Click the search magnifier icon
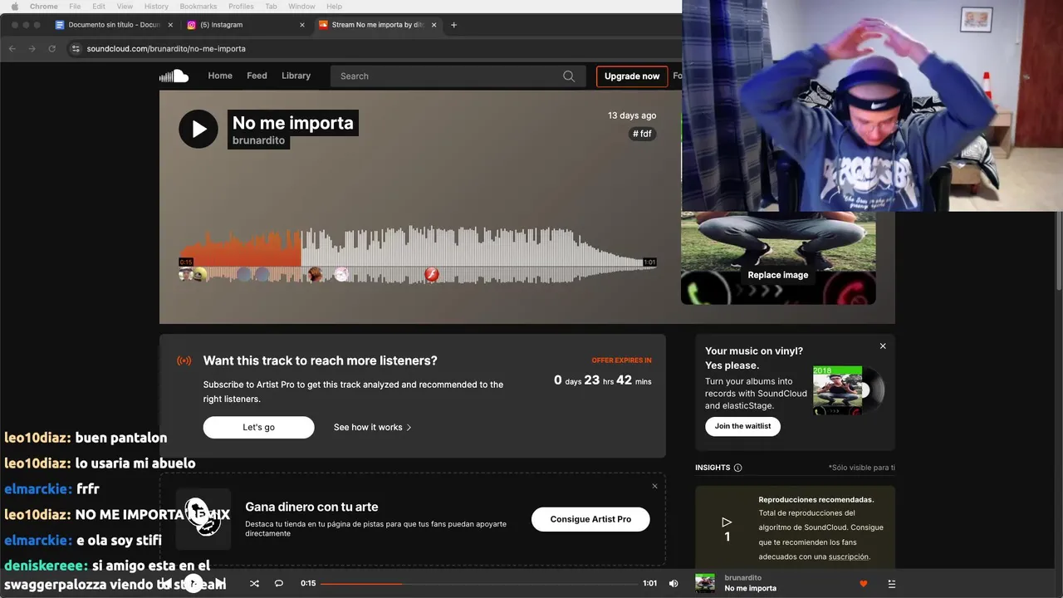The width and height of the screenshot is (1063, 598). [569, 76]
